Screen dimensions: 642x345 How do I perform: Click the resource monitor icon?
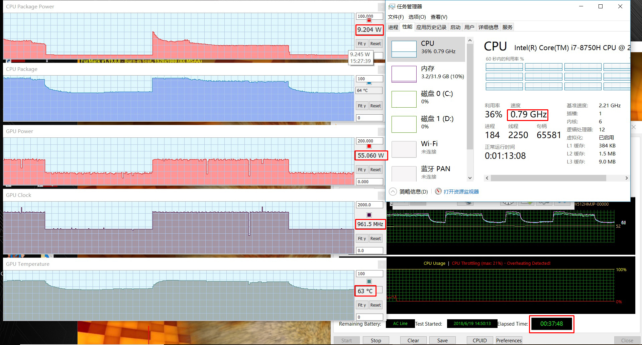(x=438, y=192)
